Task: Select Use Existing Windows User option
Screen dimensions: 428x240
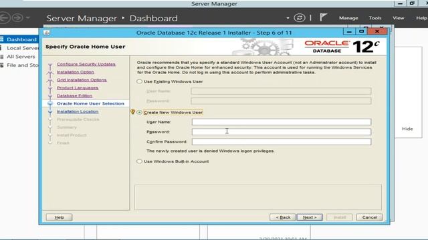Action: pos(140,81)
